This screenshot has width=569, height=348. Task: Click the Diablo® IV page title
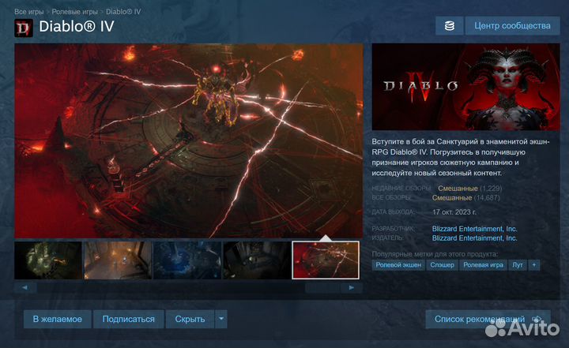pos(77,26)
